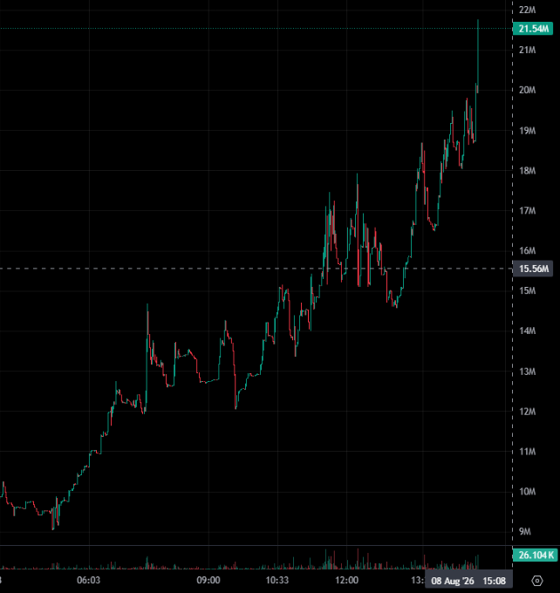The image size is (560, 593).
Task: Click the crosshair date label 08 Aug '26 15:08
Action: coord(468,581)
